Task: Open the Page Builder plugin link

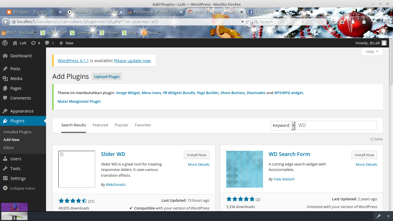Action: [x=208, y=93]
